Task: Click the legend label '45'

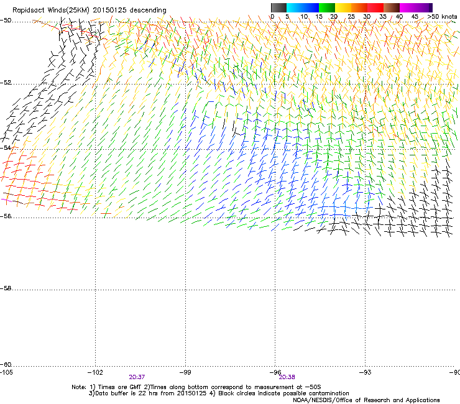Action: pyautogui.click(x=415, y=17)
